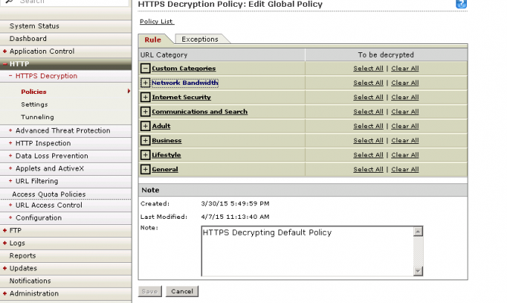Select All for Lifestyle category
The width and height of the screenshot is (507, 303).
pyautogui.click(x=369, y=155)
